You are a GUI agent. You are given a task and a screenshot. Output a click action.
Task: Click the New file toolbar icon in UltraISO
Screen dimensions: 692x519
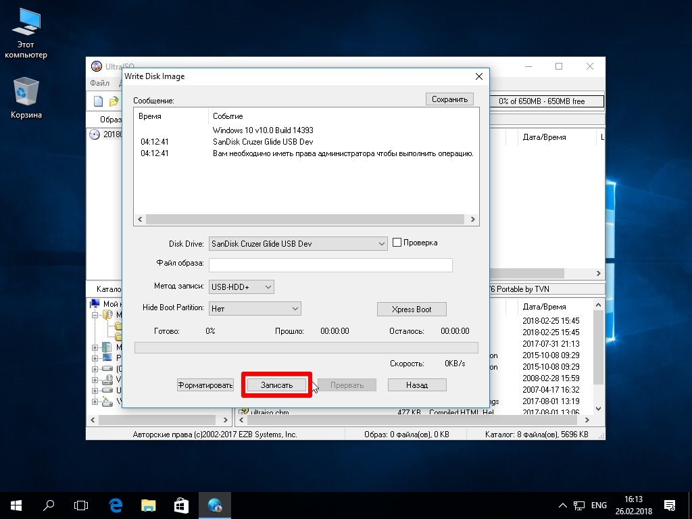coord(99,101)
